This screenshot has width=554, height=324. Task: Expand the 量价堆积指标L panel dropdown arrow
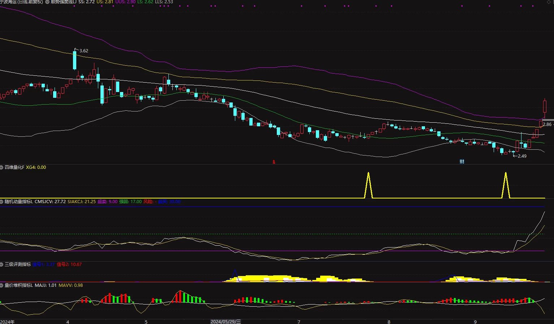pyautogui.click(x=2, y=285)
